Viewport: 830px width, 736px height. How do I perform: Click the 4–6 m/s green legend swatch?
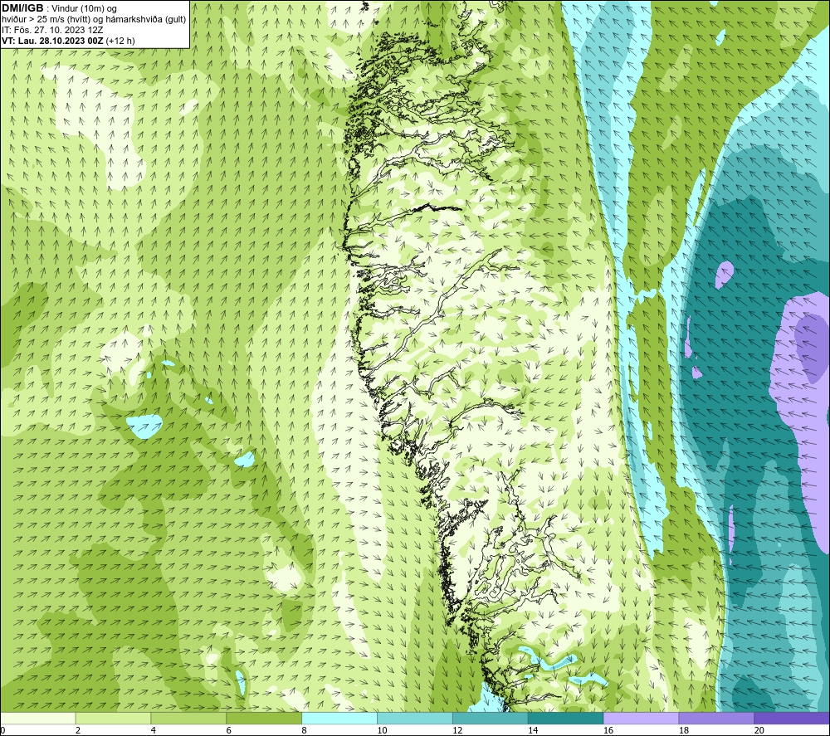pos(188,718)
